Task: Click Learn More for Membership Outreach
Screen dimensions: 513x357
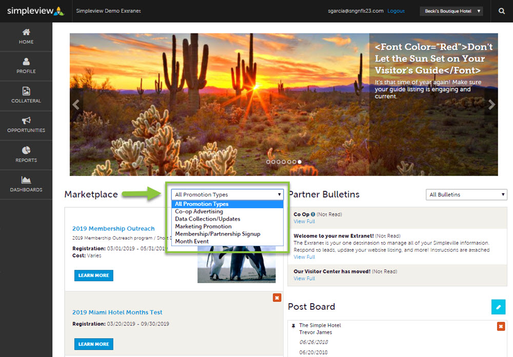Action: pyautogui.click(x=93, y=275)
